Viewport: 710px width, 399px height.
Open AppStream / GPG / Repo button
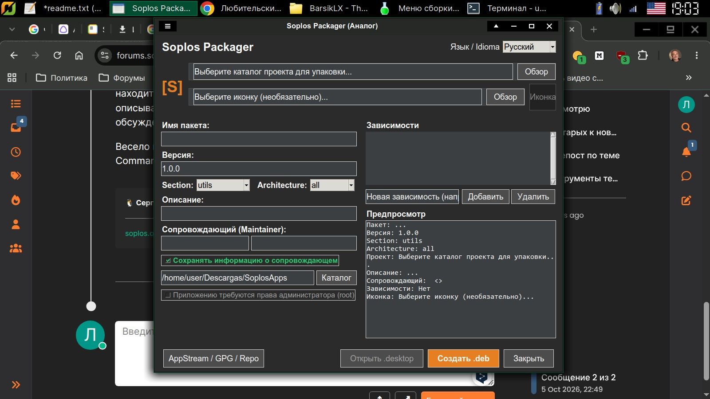coord(213,359)
